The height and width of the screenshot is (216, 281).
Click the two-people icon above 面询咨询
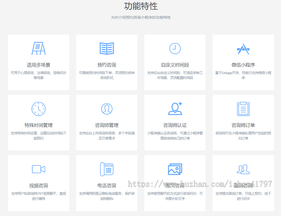point(243,169)
